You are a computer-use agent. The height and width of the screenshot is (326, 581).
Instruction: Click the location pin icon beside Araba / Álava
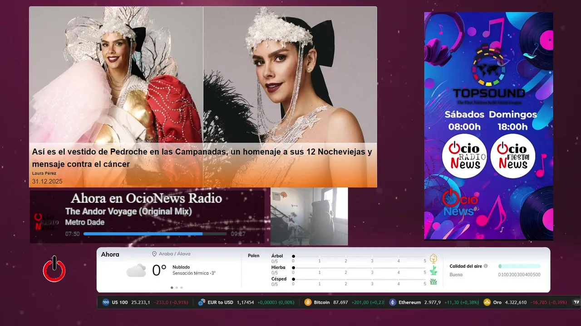pos(154,254)
